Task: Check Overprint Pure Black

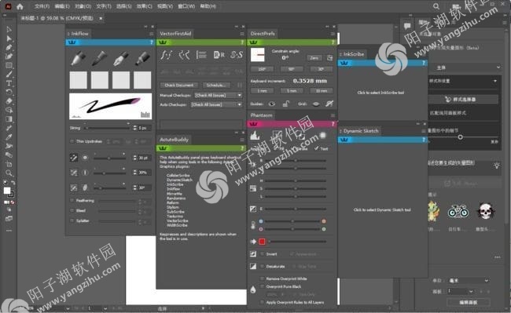Action: pyautogui.click(x=263, y=286)
